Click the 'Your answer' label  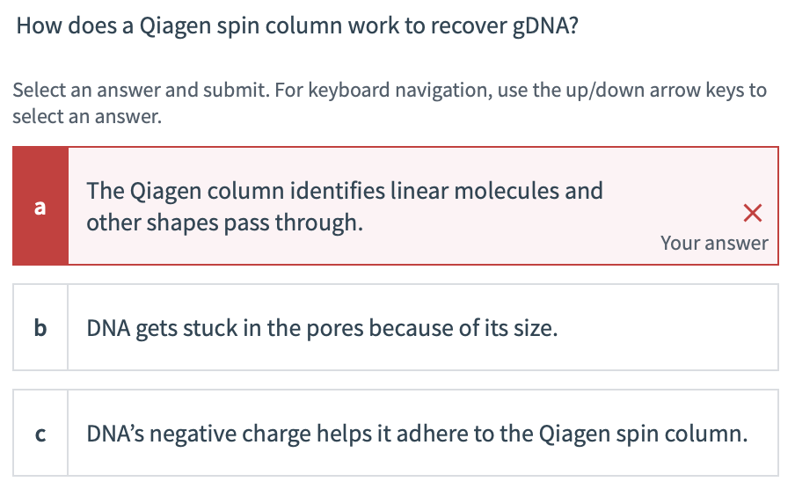[x=714, y=243]
